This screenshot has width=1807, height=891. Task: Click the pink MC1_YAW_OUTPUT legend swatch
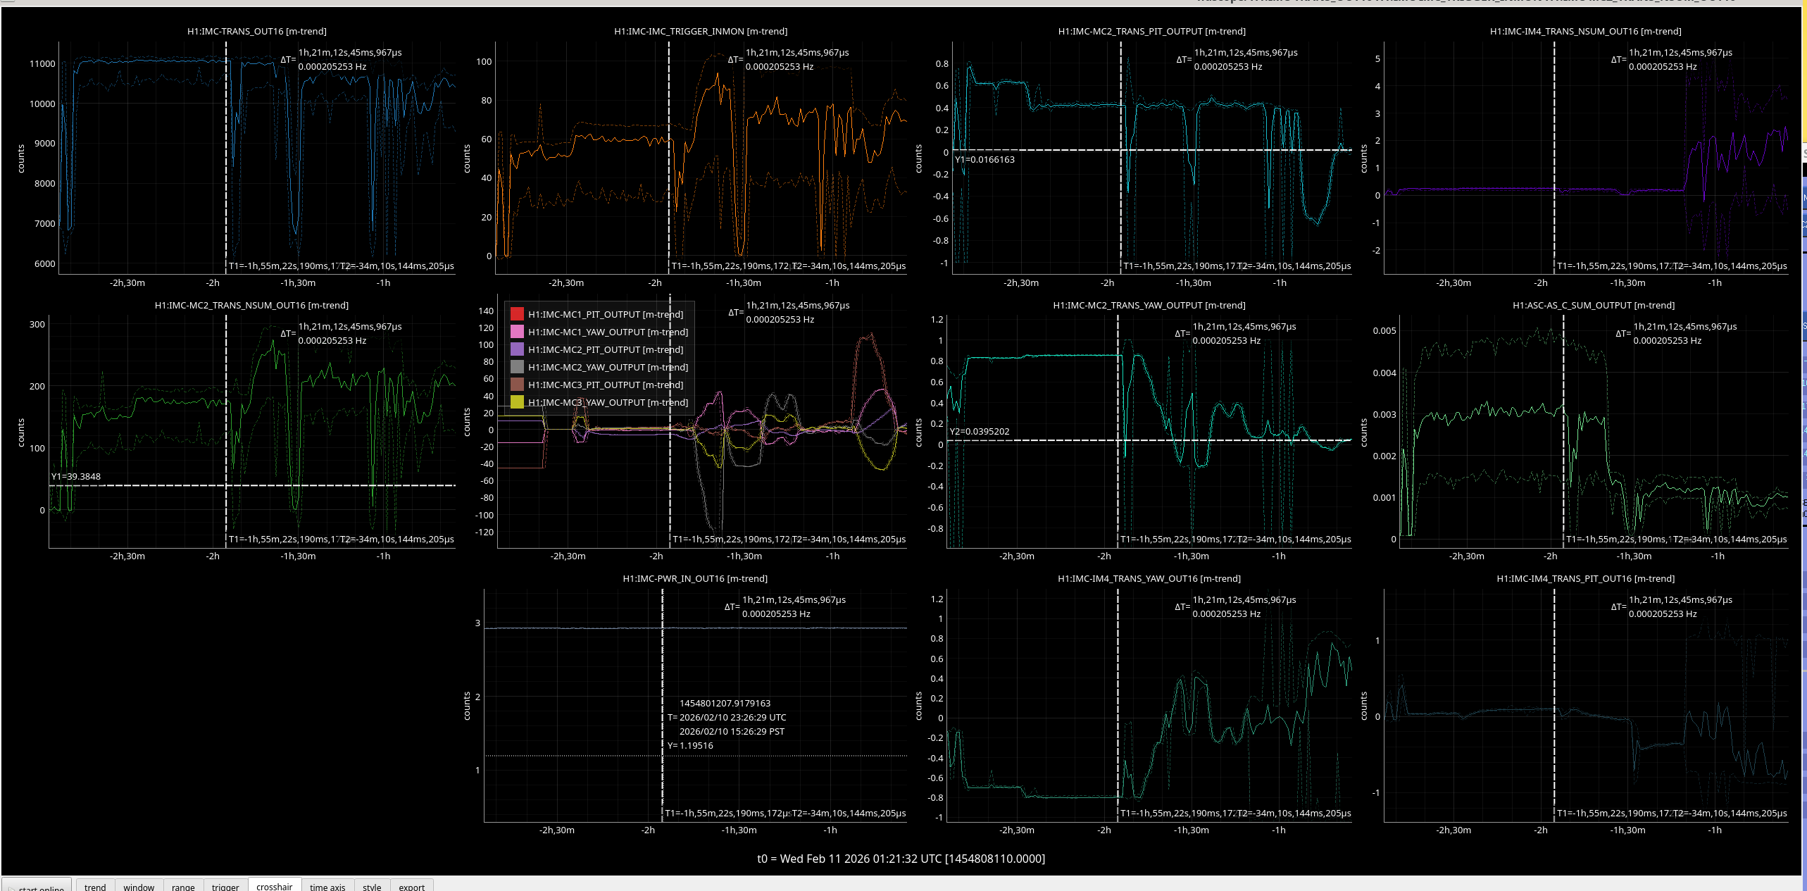517,332
